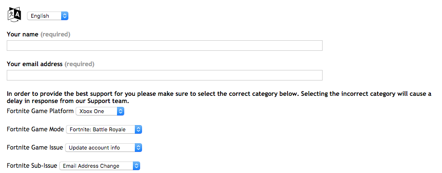442x173 pixels.
Task: Open the Fortnite: Battle Royale mode dropdown
Action: tap(104, 129)
